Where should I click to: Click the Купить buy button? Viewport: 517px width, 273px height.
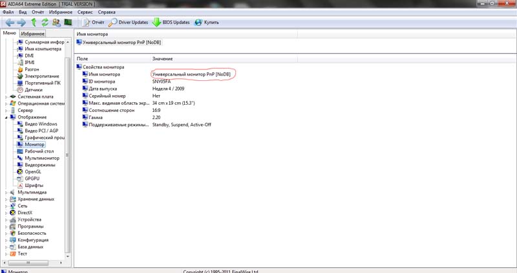(206, 23)
